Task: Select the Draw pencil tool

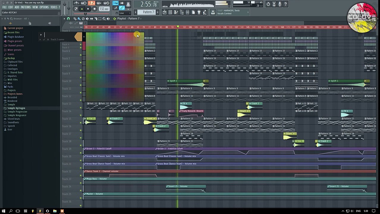Action: pyautogui.click(x=75, y=18)
